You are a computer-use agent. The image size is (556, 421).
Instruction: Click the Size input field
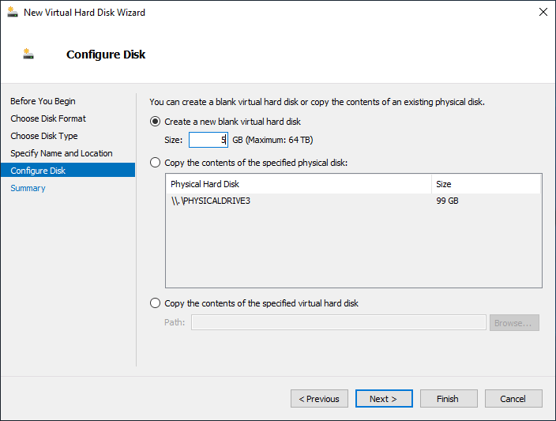208,140
